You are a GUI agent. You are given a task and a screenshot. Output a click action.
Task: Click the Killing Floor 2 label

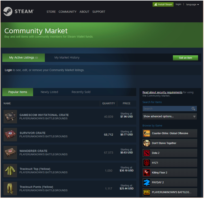pos(160,173)
